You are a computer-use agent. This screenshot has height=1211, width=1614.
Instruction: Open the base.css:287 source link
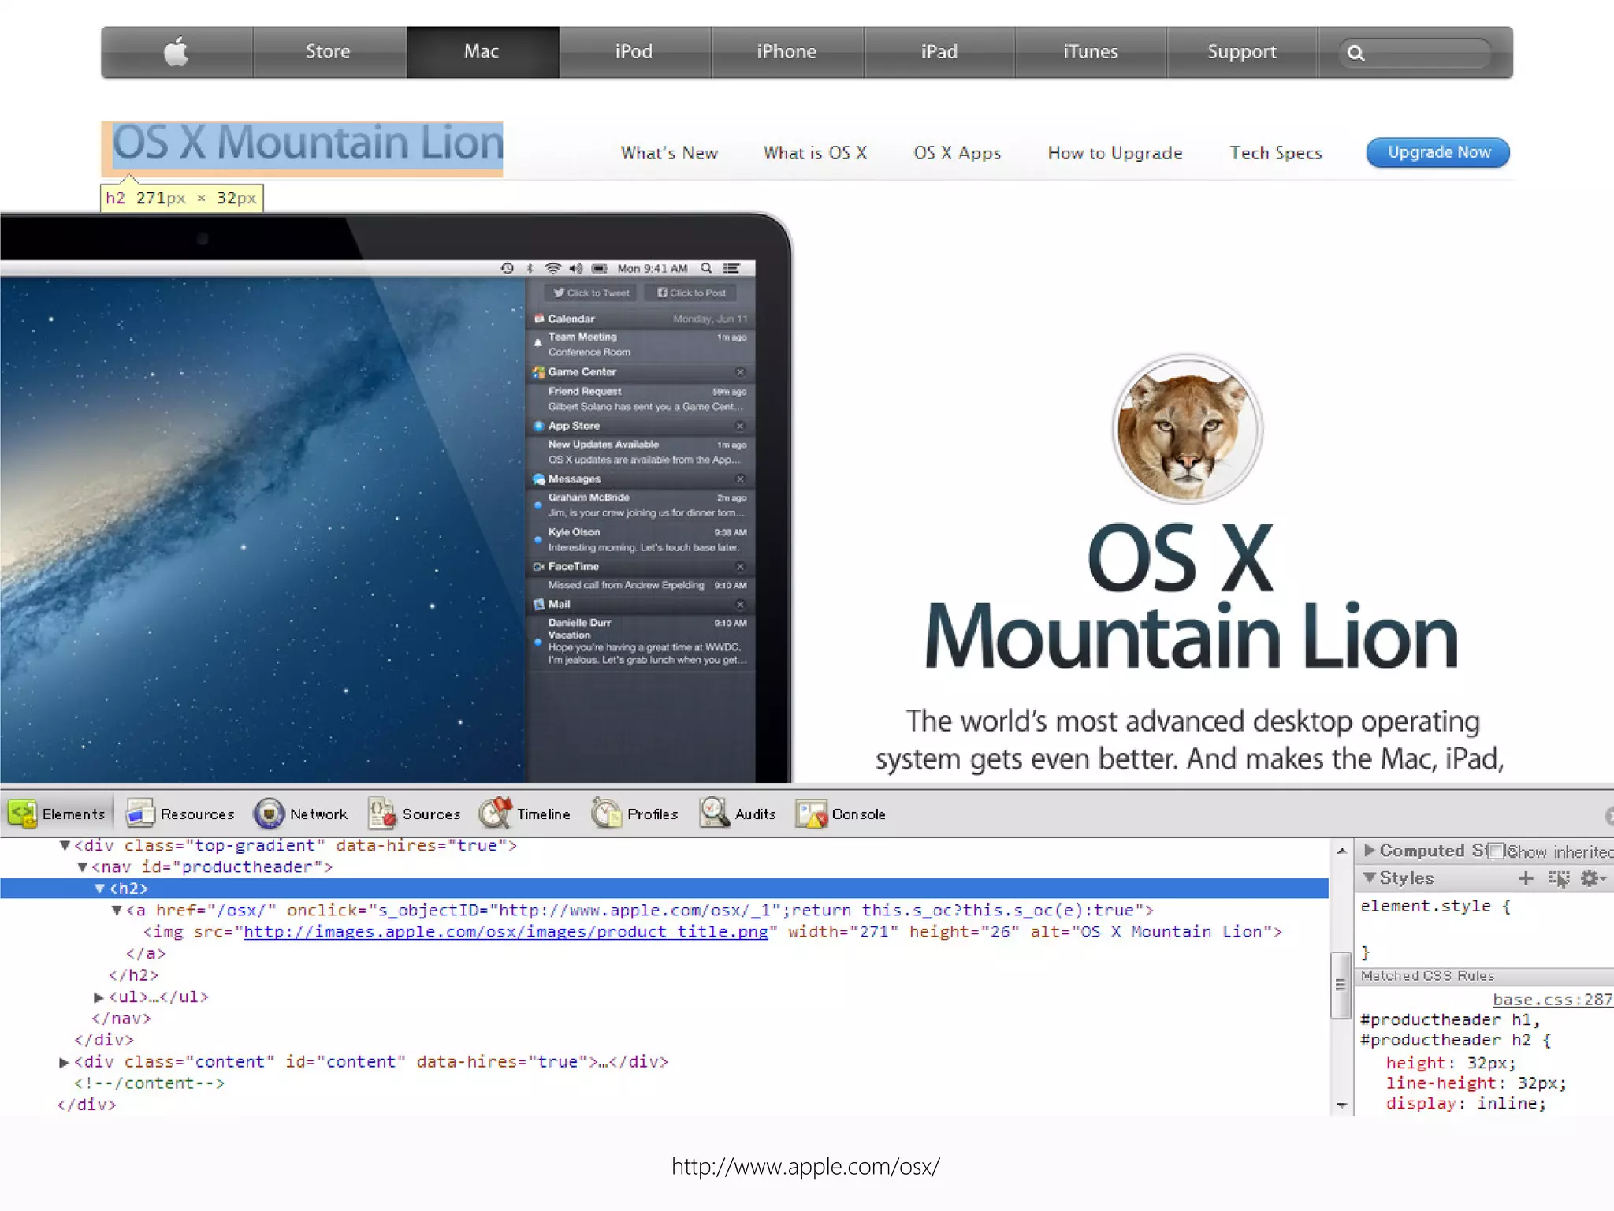[1553, 1000]
